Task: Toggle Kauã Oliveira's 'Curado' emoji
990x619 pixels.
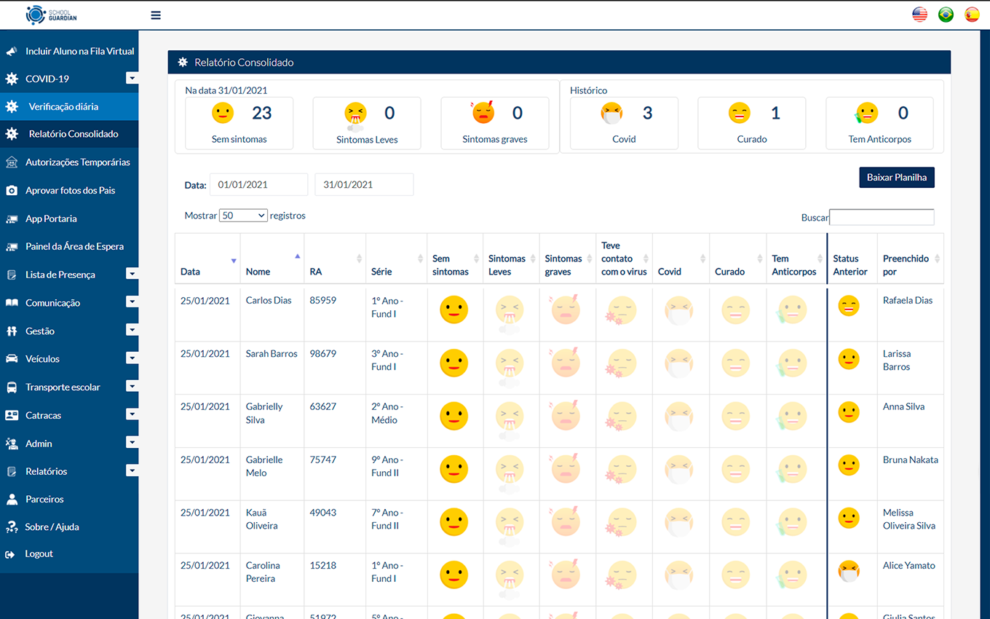Action: (735, 522)
